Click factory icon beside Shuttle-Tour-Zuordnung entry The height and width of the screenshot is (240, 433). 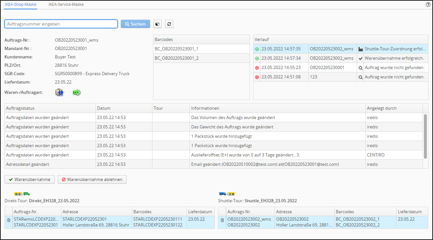point(361,49)
